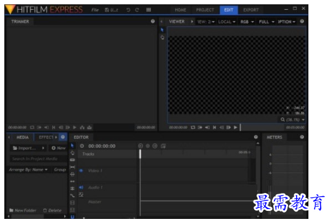Jump to start in Trimmer transport
This screenshot has height=222, width=330.
pos(54,127)
